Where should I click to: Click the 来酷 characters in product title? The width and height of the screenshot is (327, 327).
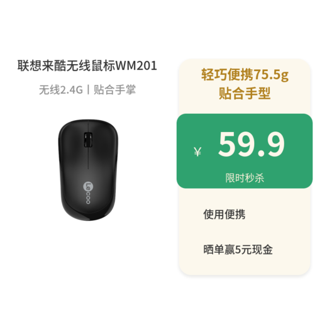click(54, 65)
